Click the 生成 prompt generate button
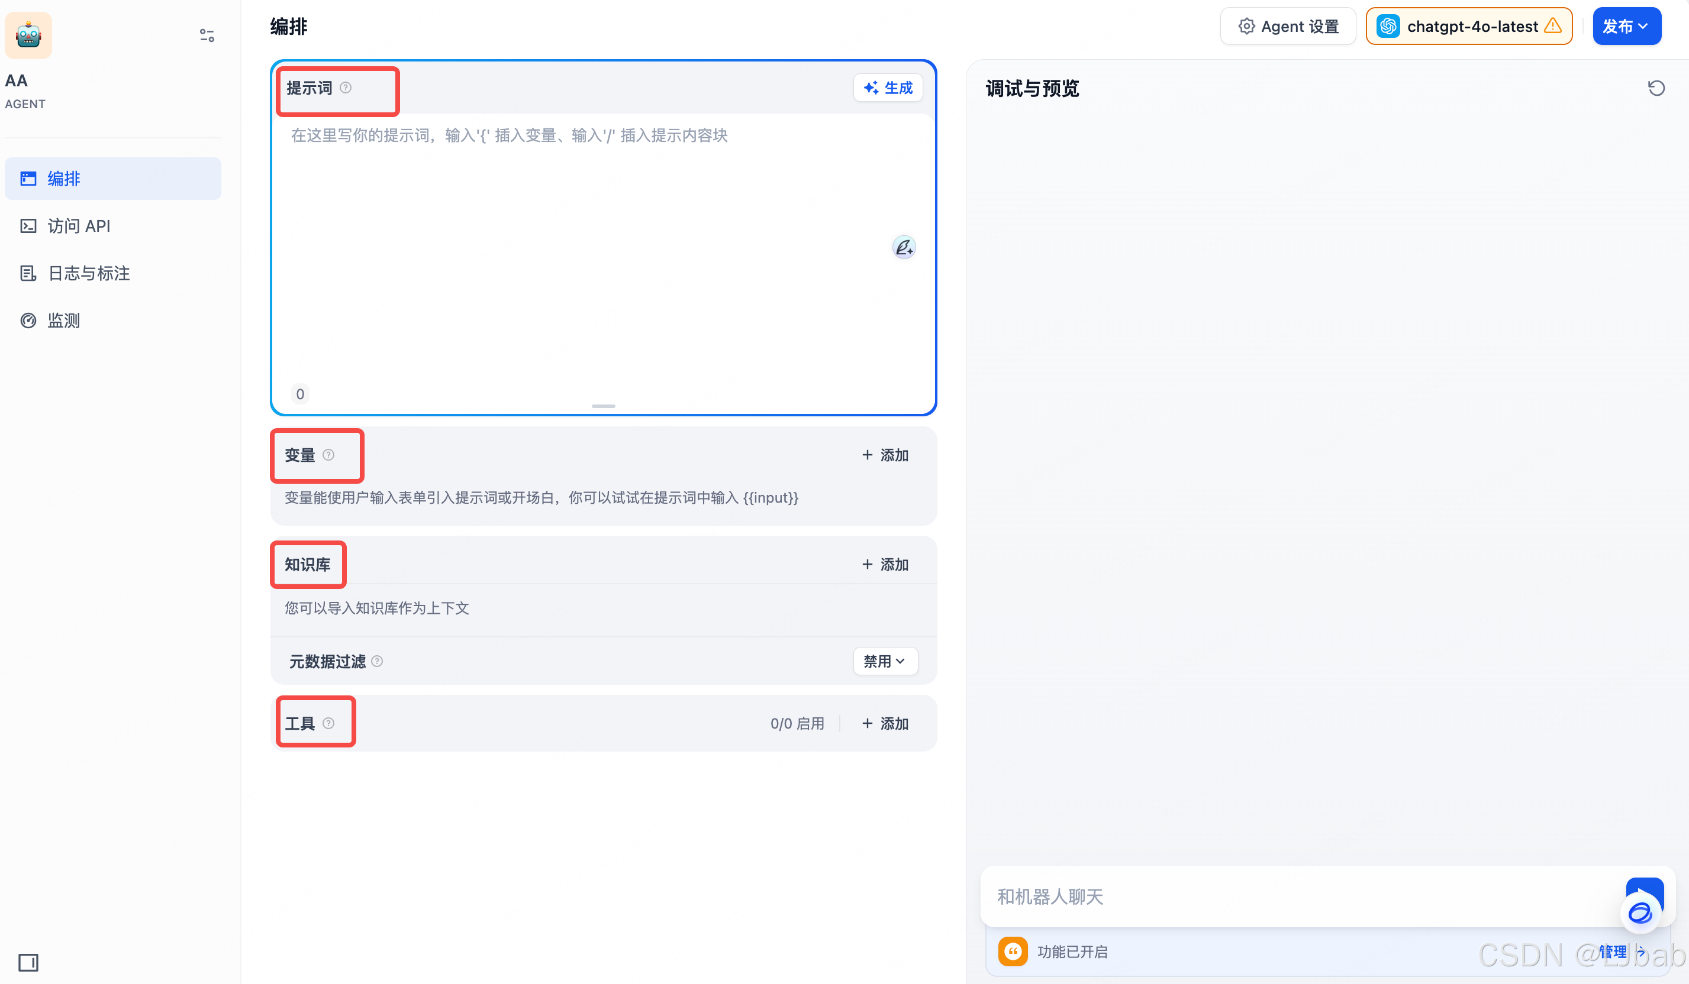1689x984 pixels. tap(887, 88)
